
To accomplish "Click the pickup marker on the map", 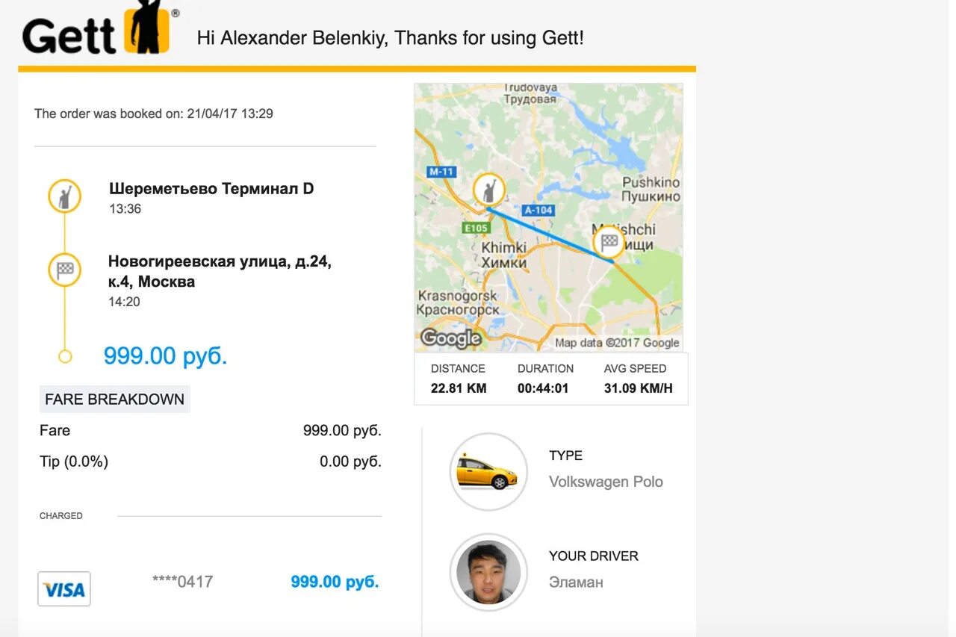I will click(x=489, y=190).
